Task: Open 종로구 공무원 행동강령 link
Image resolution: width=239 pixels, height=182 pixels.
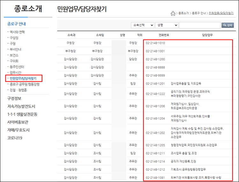Action: point(25,84)
